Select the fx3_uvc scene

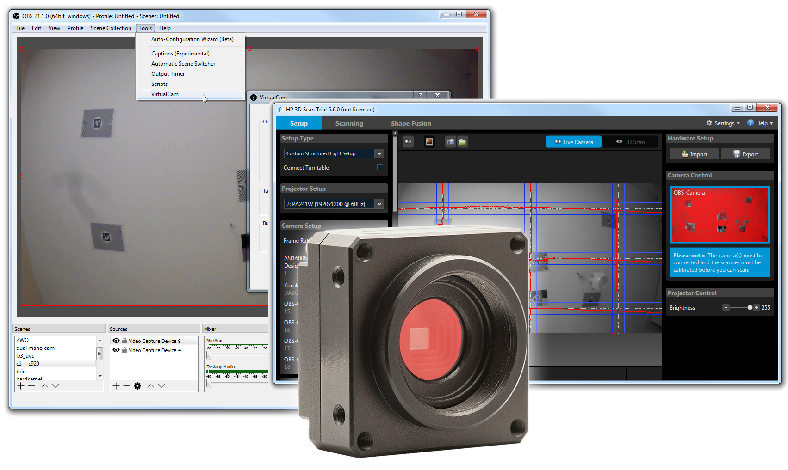[x=56, y=356]
